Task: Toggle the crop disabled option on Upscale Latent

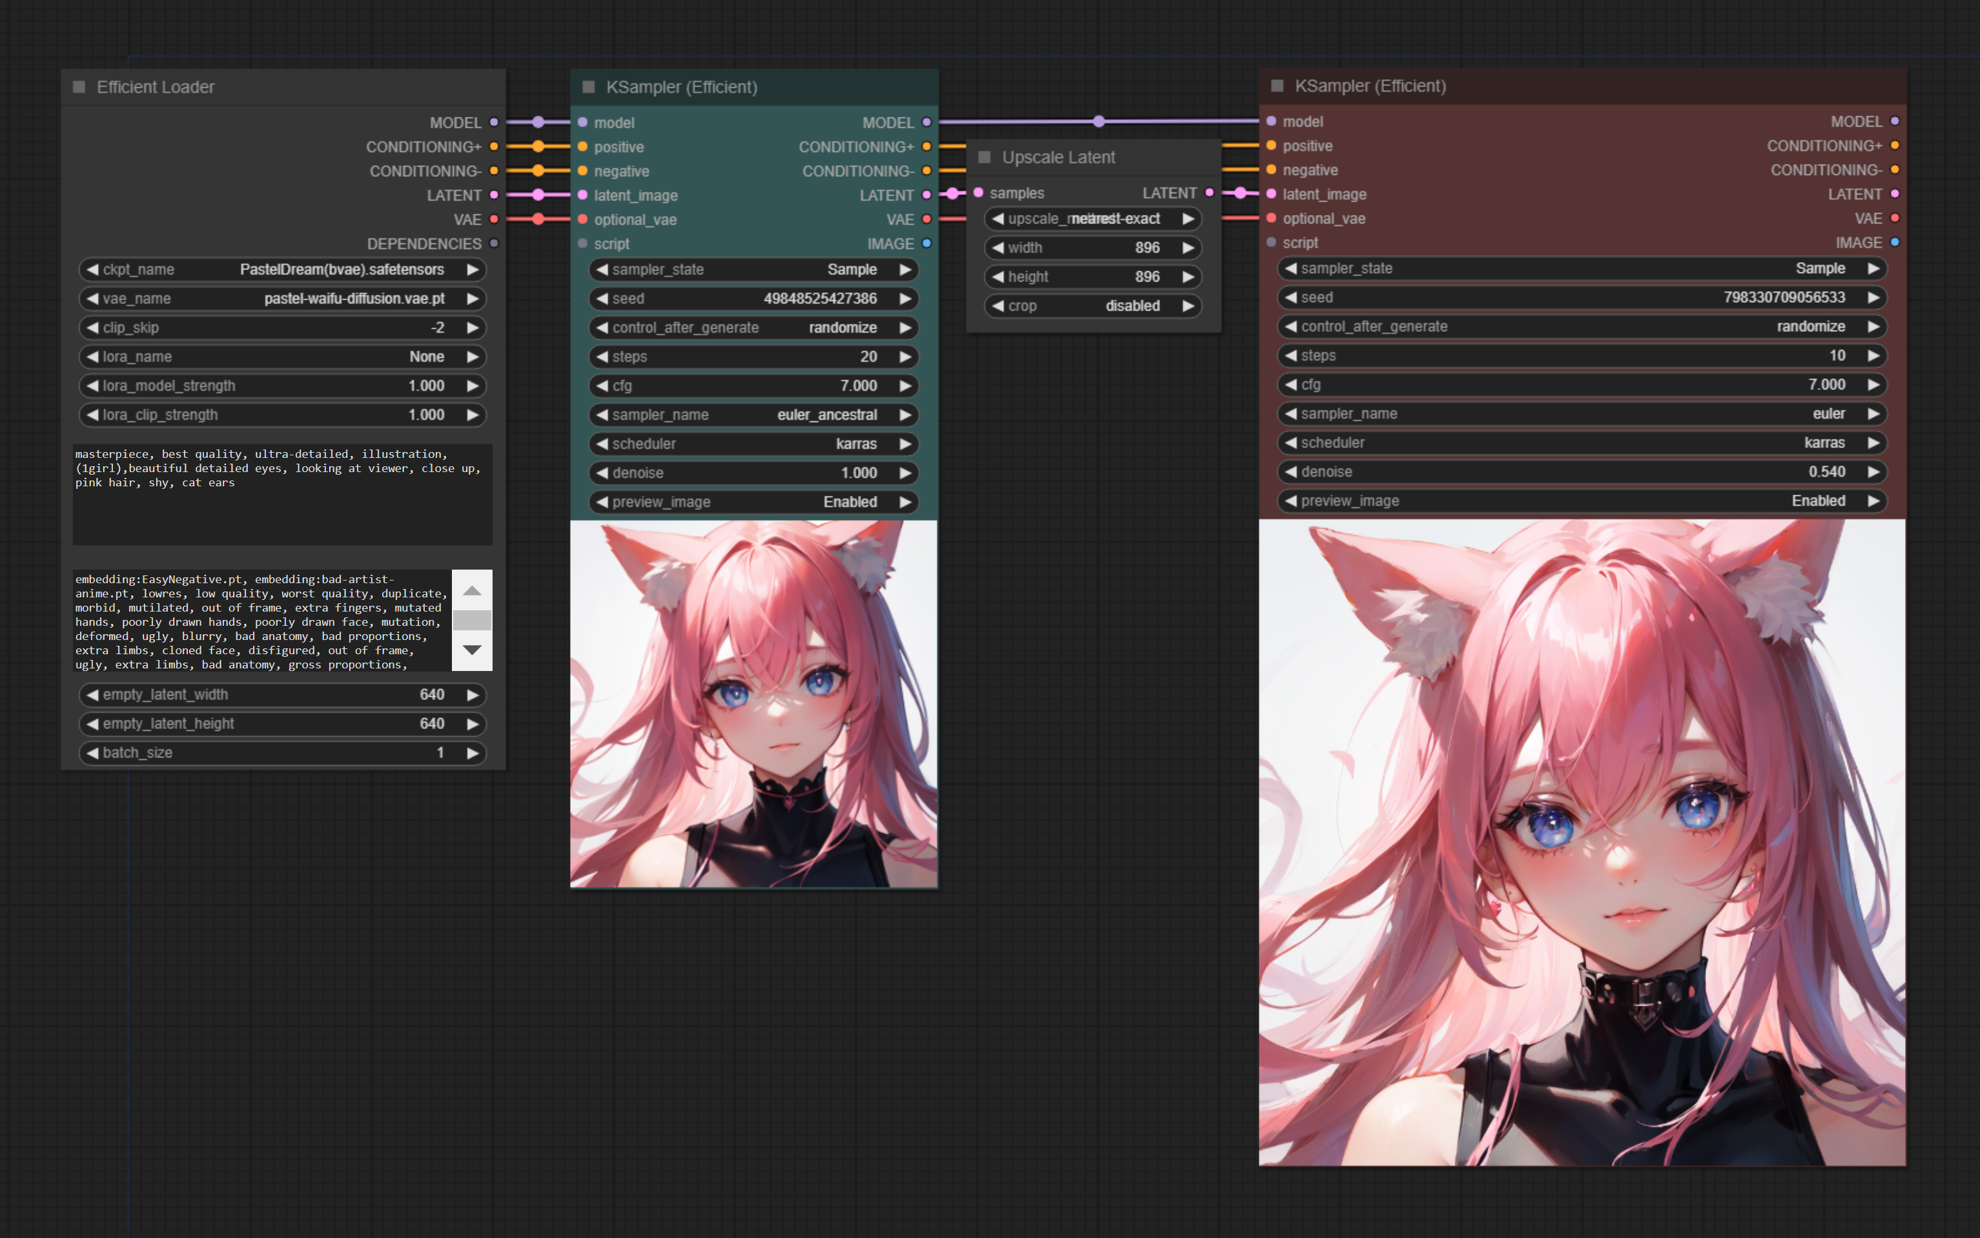Action: [x=1093, y=305]
